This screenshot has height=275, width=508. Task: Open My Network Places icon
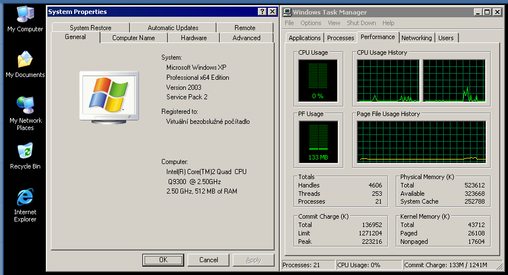click(25, 105)
